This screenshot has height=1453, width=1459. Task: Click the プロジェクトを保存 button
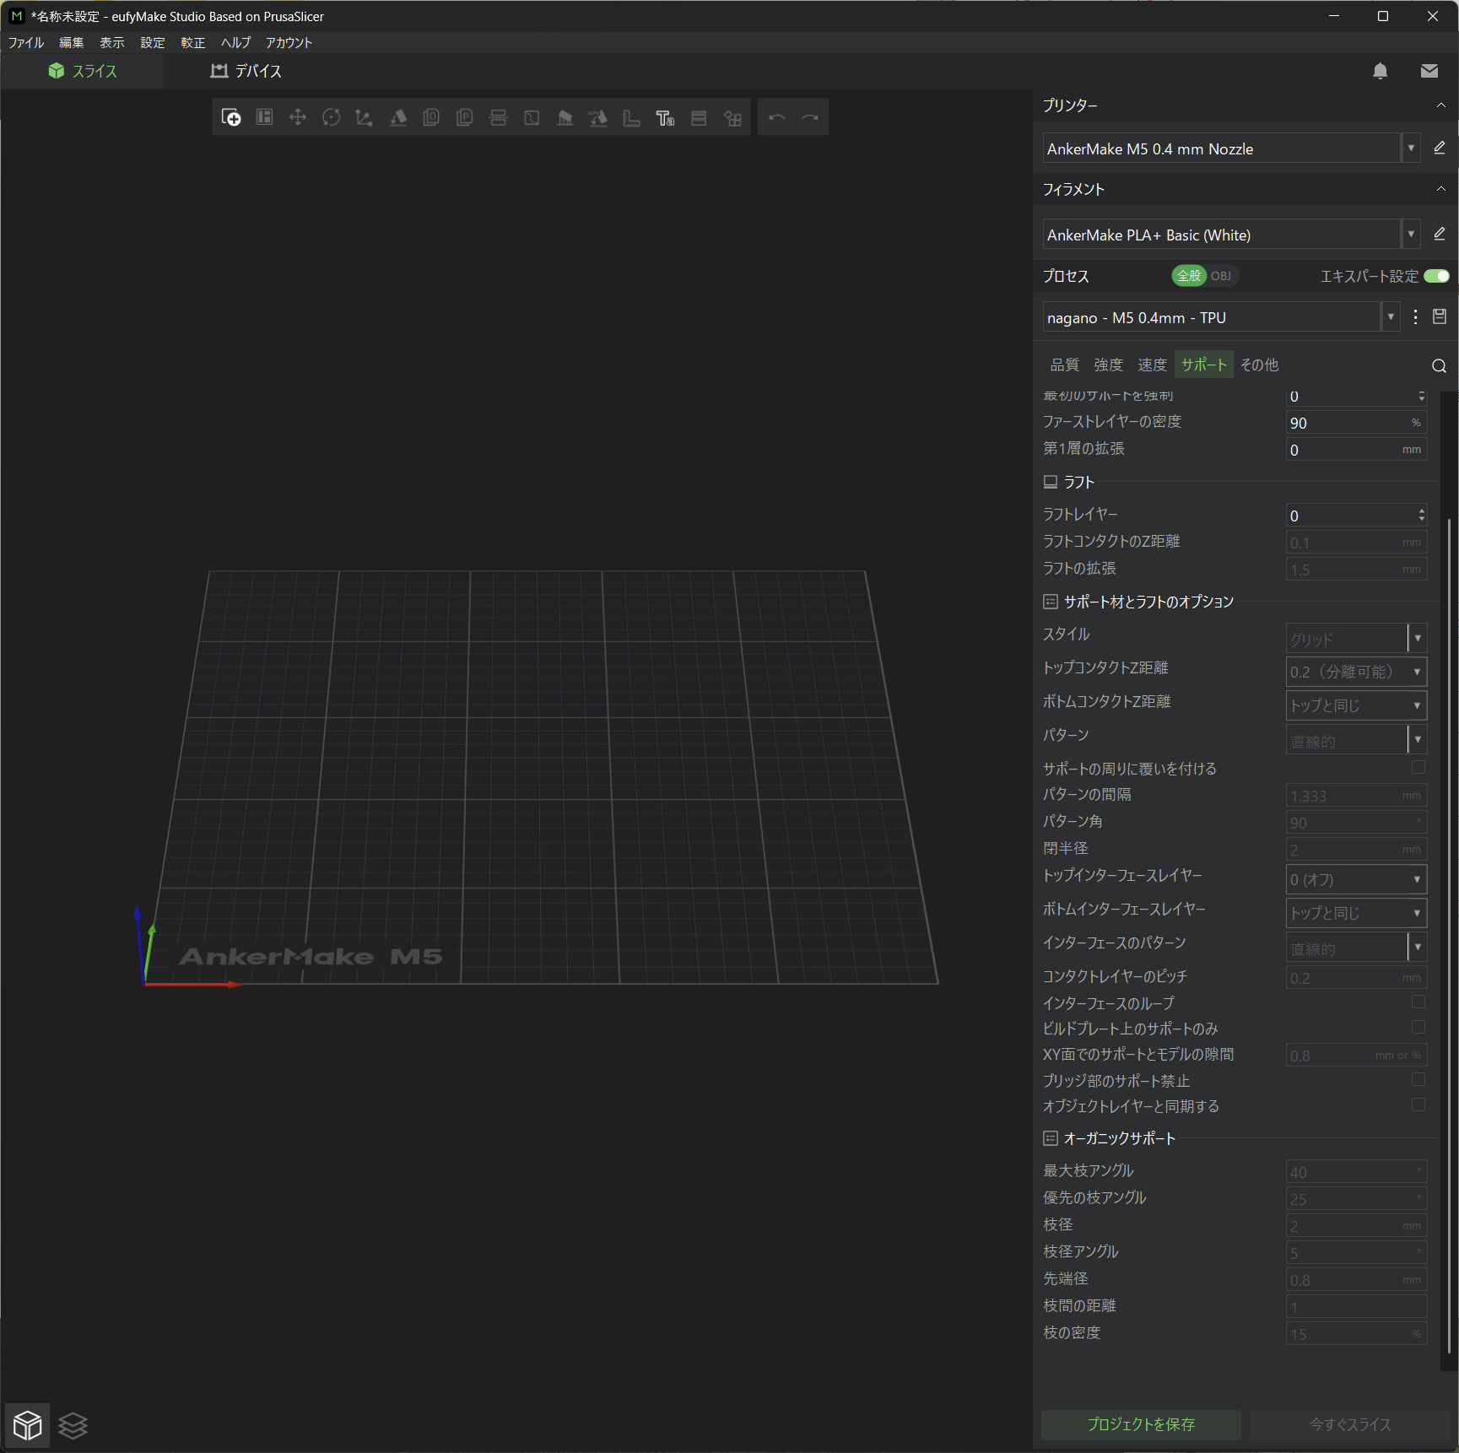[1140, 1424]
